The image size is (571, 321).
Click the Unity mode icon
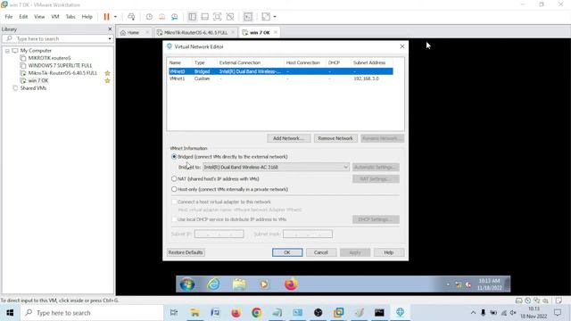click(230, 17)
